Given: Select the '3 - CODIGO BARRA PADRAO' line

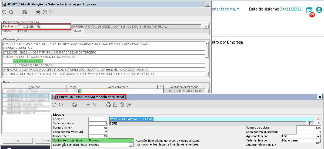Looking at the screenshot, I should pos(104,65).
